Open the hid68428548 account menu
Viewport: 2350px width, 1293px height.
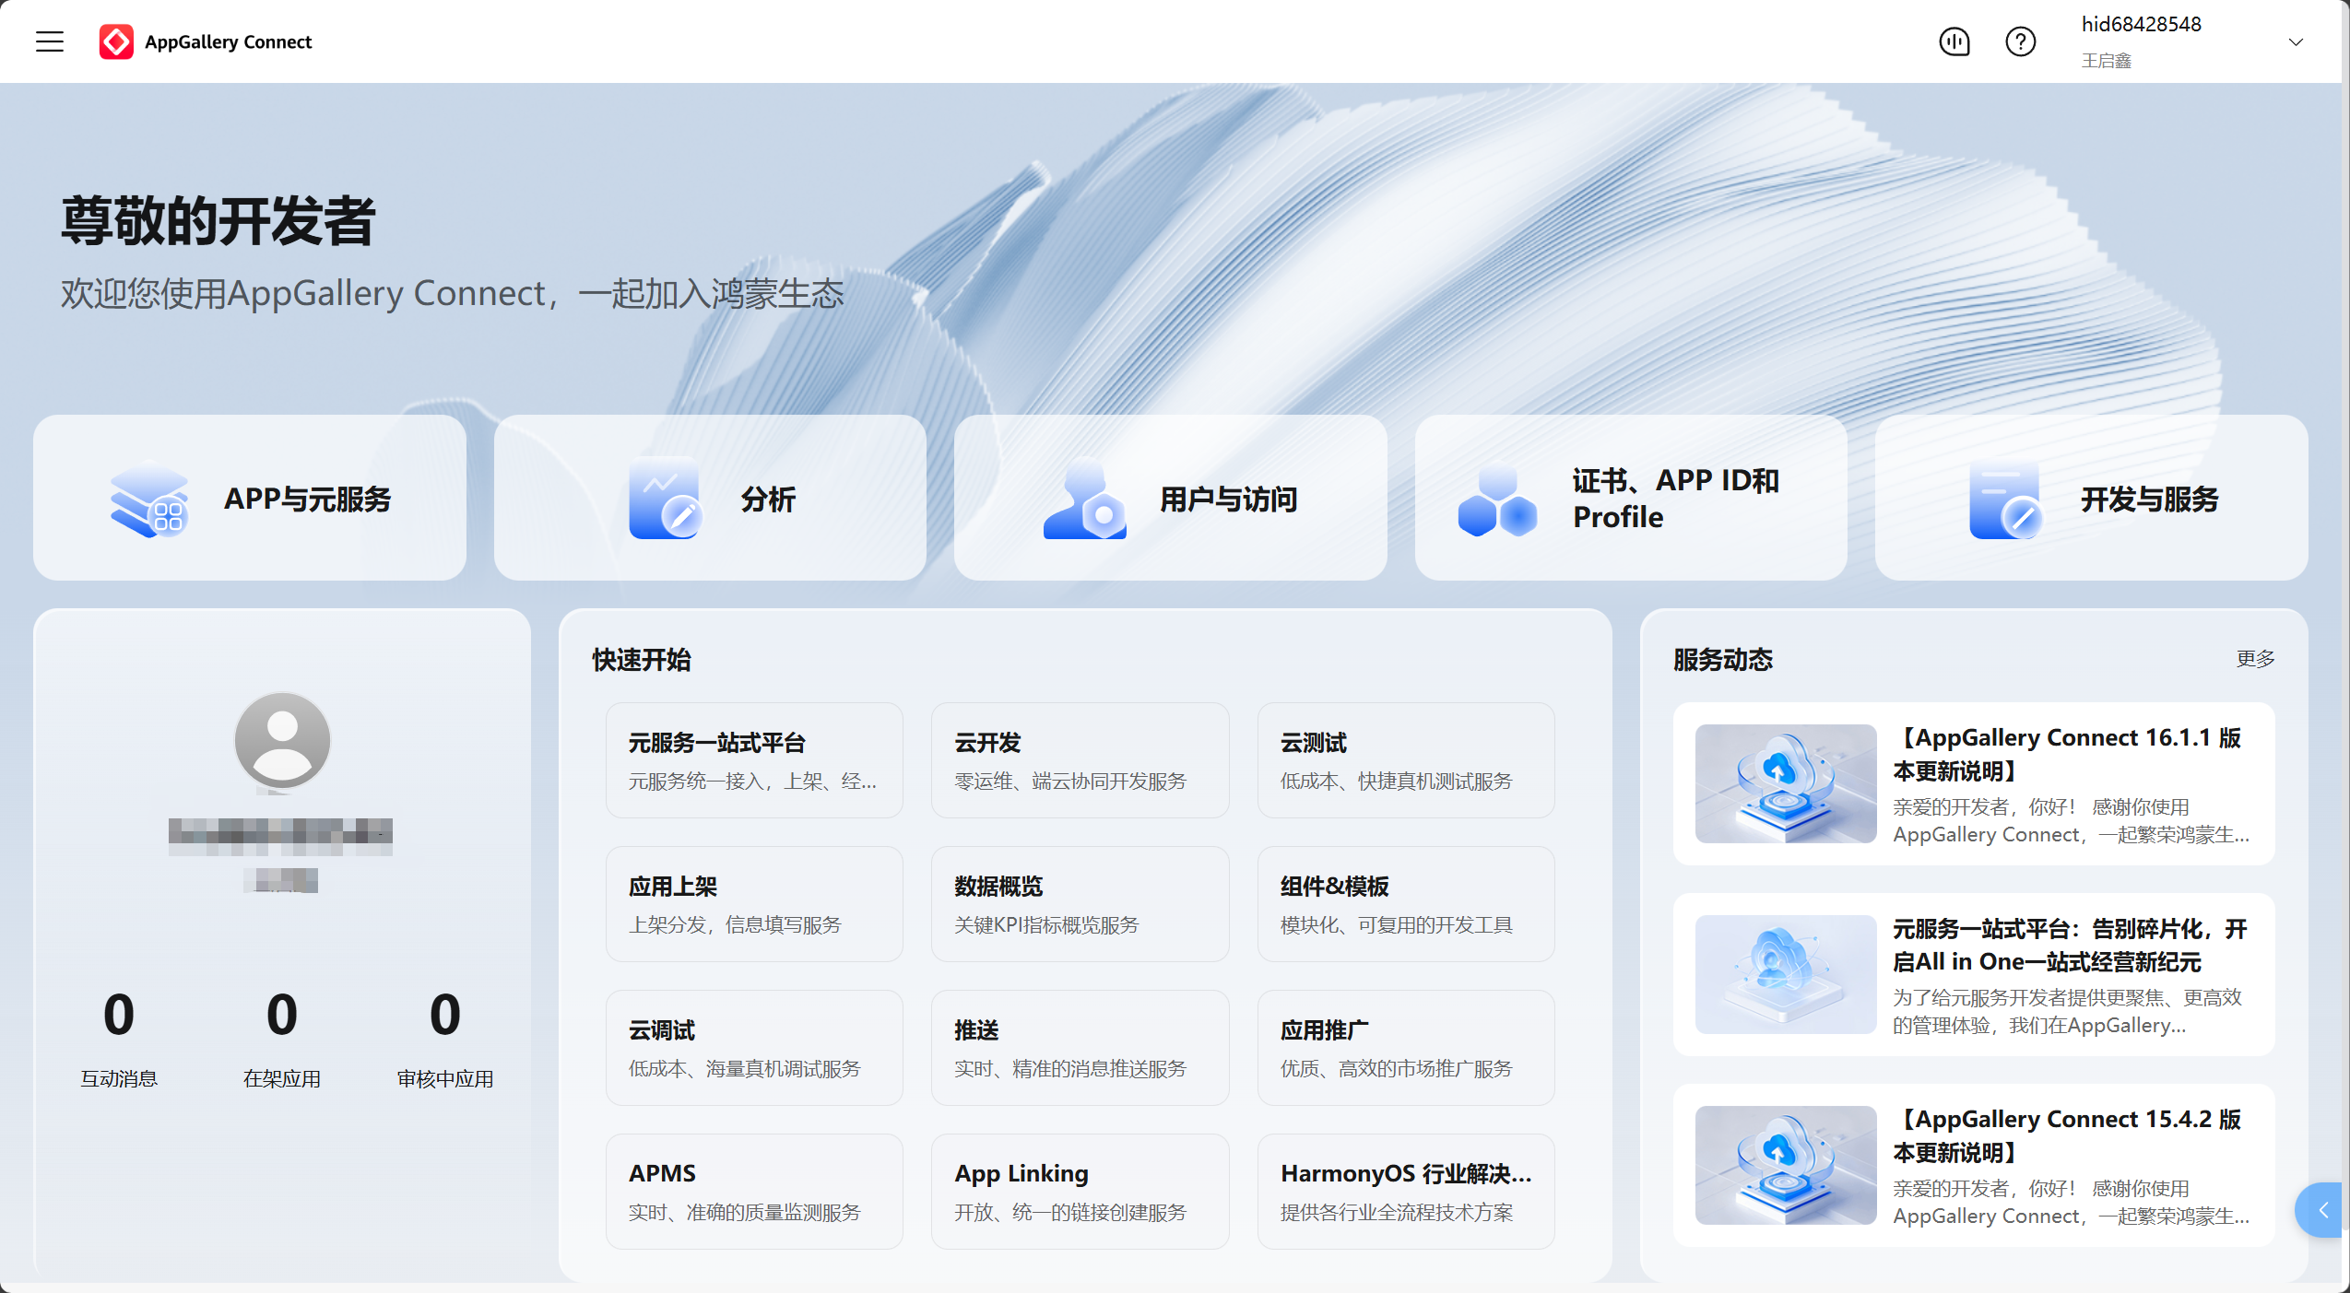[x=2141, y=25]
